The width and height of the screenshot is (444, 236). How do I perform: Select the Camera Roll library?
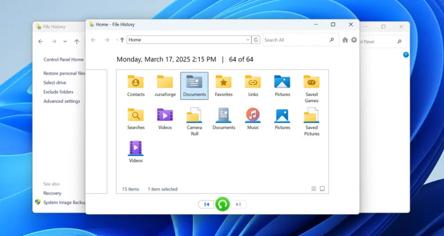194,122
